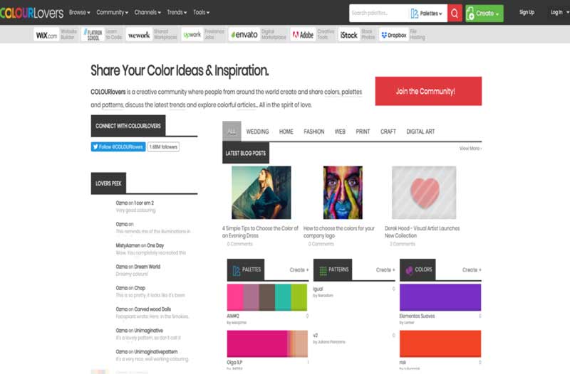Open the pink heart blog thumbnail

coord(424,193)
